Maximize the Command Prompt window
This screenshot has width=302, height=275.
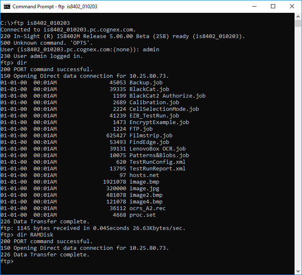[273, 7]
